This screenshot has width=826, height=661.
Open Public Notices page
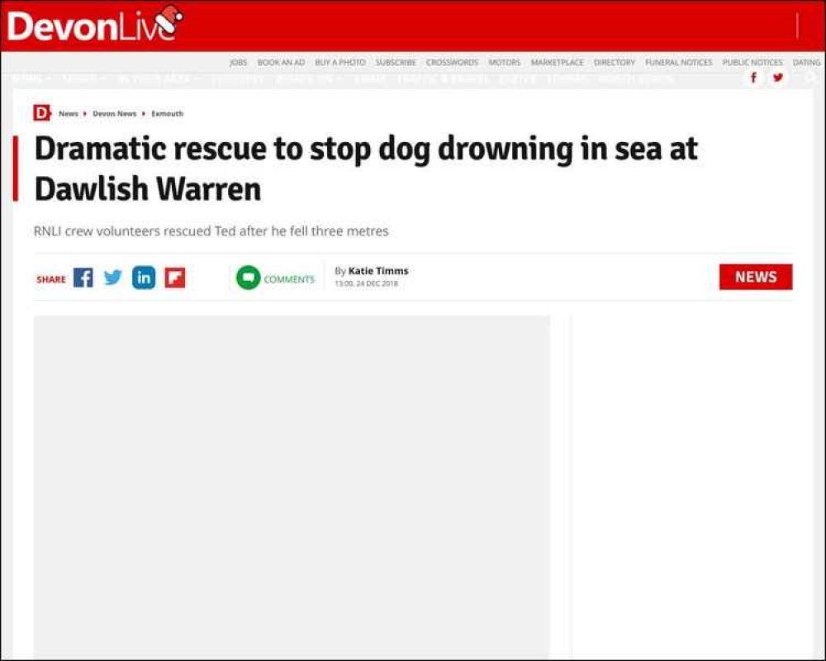tap(752, 62)
